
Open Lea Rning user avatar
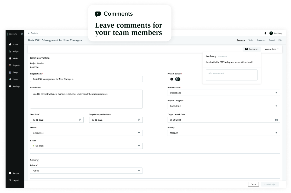pos(271,33)
